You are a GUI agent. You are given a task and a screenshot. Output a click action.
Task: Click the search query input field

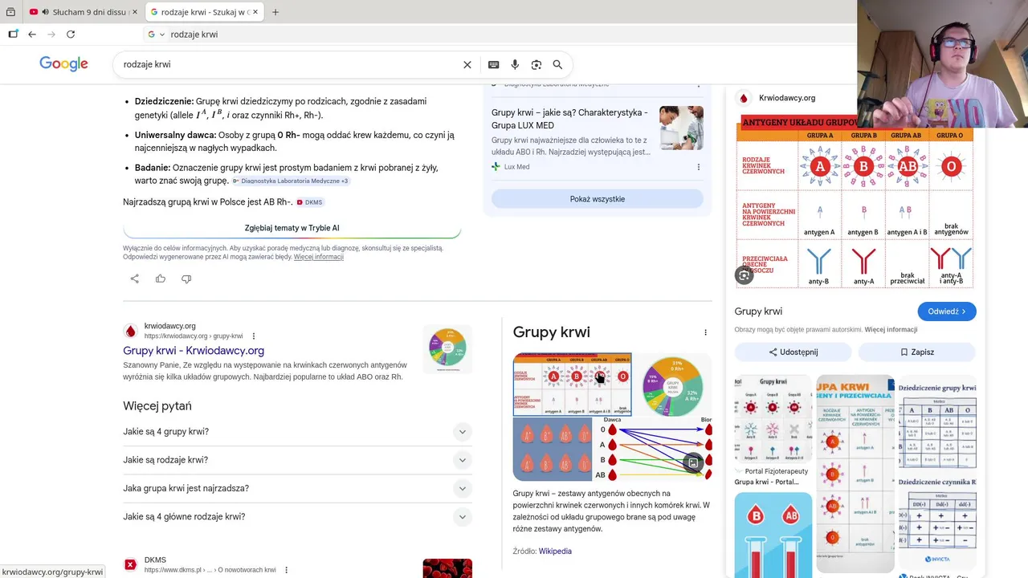click(289, 65)
